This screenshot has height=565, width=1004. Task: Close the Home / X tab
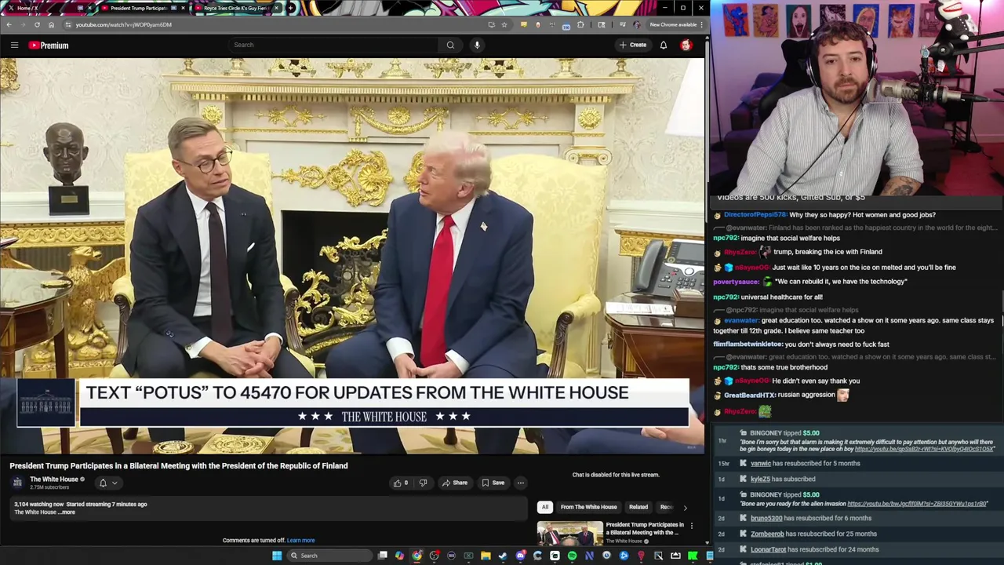pyautogui.click(x=89, y=8)
